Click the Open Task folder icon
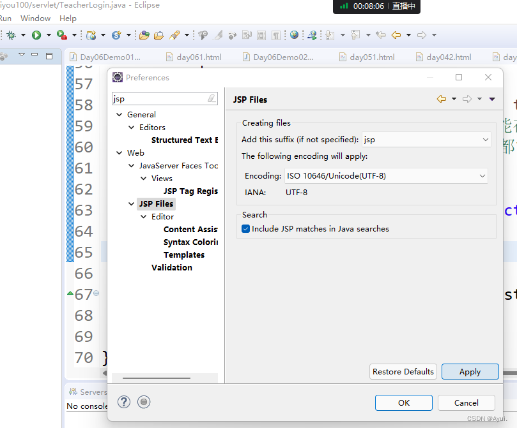 coord(158,35)
